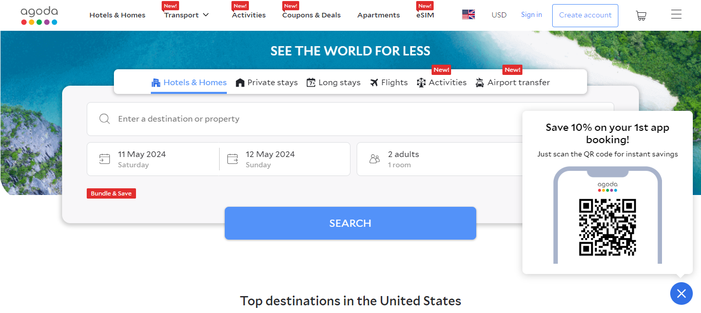Click the check-out calendar icon
The image size is (701, 313).
click(232, 159)
